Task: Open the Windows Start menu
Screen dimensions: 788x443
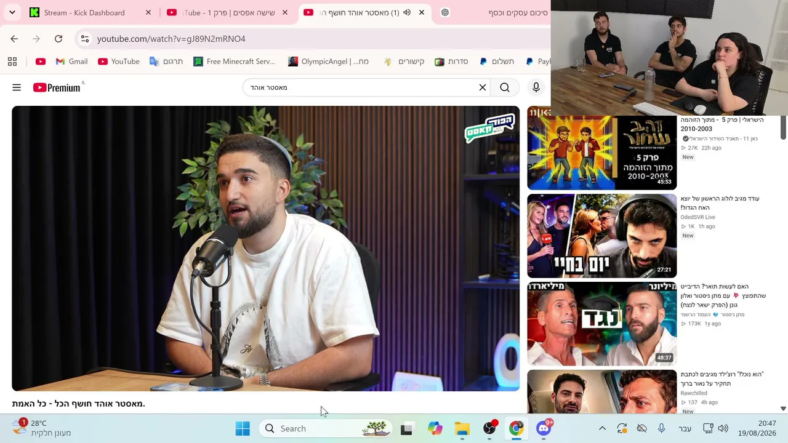Action: coord(243,428)
